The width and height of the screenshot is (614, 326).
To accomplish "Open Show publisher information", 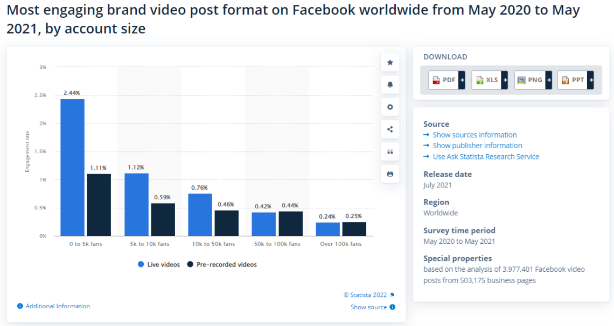I will tap(477, 145).
